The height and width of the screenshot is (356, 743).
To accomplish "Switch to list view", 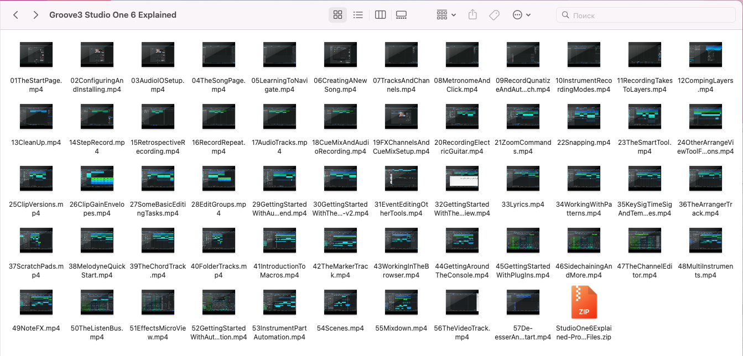I will point(358,15).
